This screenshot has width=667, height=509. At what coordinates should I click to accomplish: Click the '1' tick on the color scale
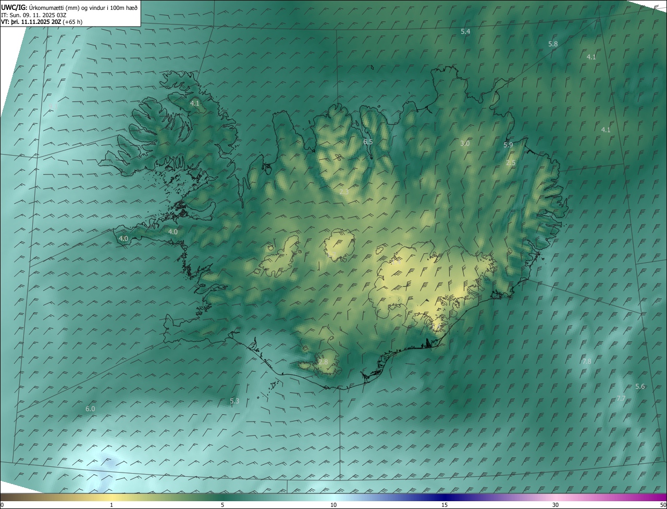pos(112,505)
